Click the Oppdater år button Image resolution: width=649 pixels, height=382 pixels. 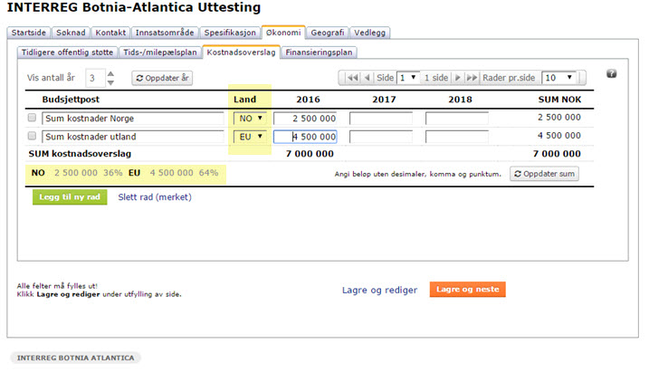(x=162, y=78)
